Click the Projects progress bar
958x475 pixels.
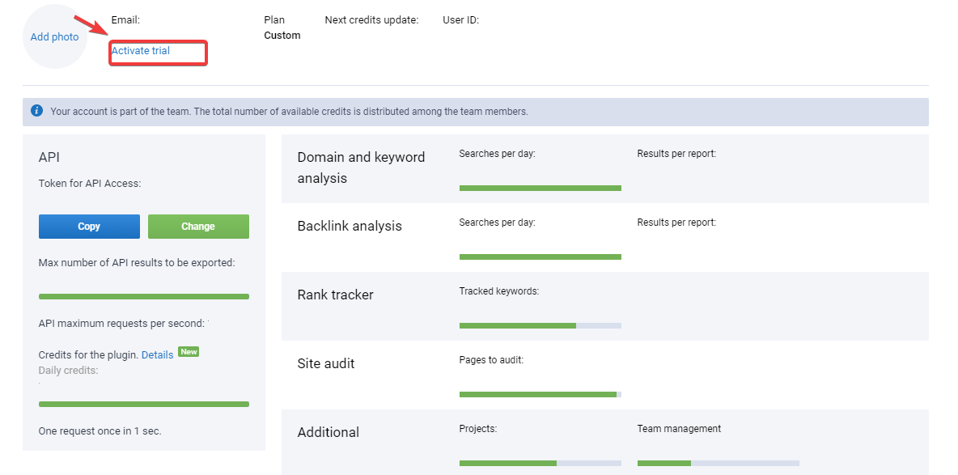(x=540, y=463)
